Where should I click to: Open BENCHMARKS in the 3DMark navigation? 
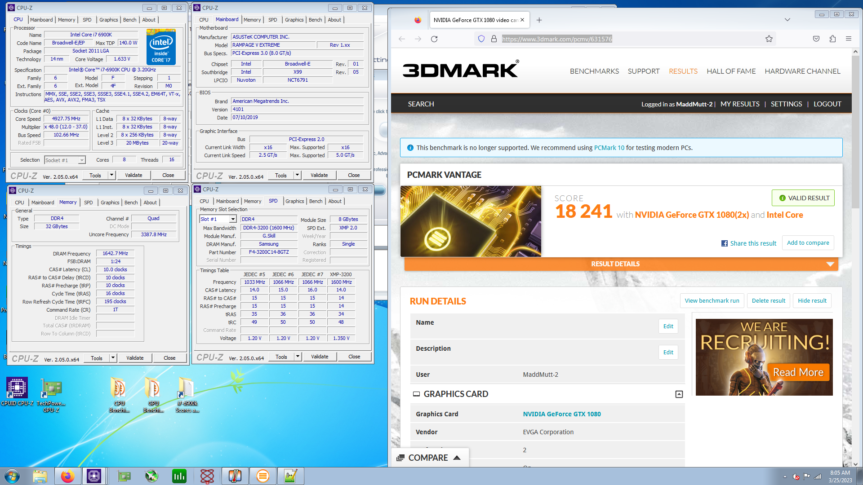pos(594,71)
